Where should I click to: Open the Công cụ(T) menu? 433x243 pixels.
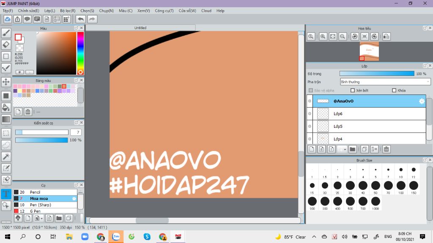pos(164,11)
